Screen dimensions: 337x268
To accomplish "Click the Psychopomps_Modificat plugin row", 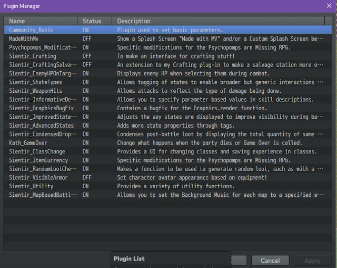I will pos(167,47).
